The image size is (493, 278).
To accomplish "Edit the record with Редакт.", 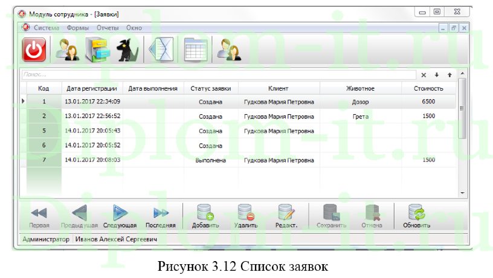I will click(286, 216).
